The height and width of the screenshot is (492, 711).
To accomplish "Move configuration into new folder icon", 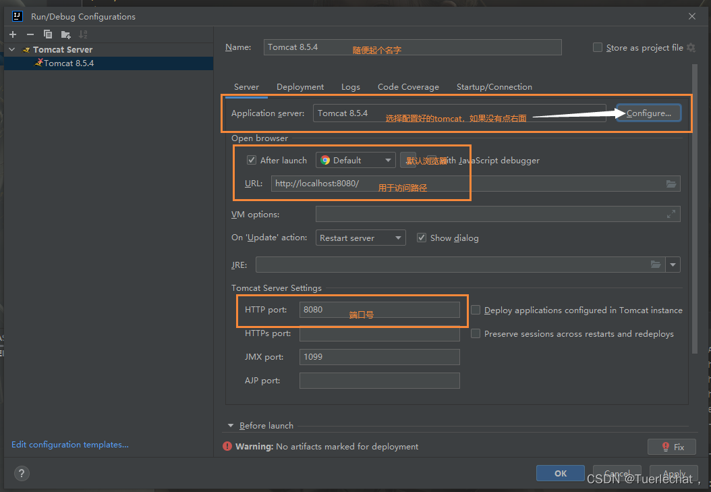I will pyautogui.click(x=65, y=34).
